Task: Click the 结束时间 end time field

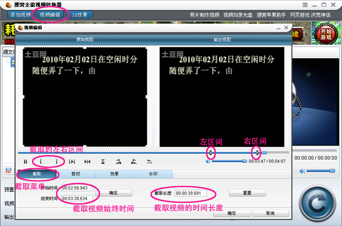Action: pyautogui.click(x=77, y=198)
